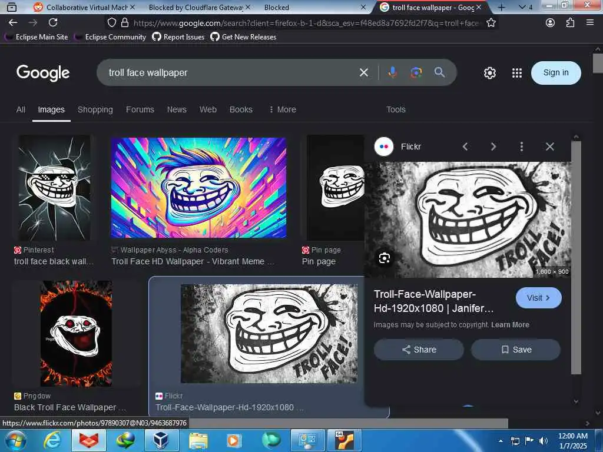The width and height of the screenshot is (603, 452).
Task: Open the large preview image in panel
Action: pos(468,220)
